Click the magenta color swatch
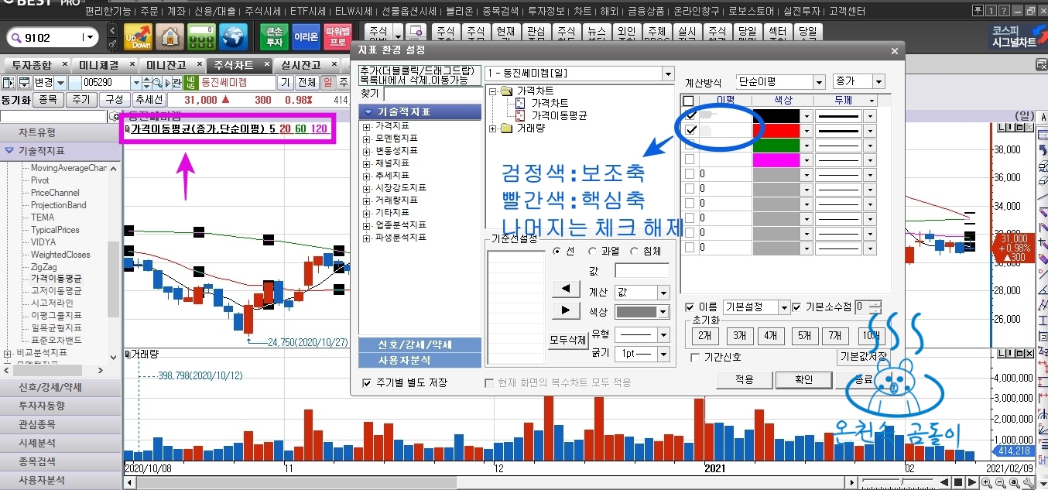The image size is (1048, 490). (x=776, y=159)
